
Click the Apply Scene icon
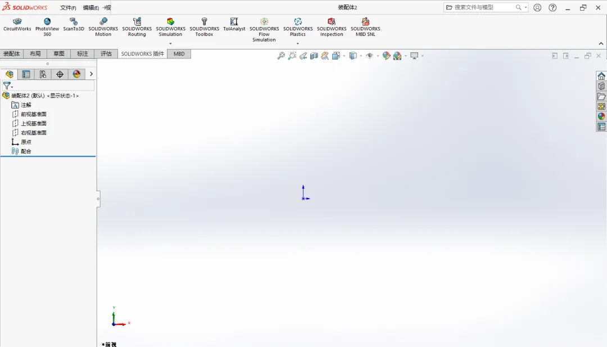pyautogui.click(x=397, y=56)
